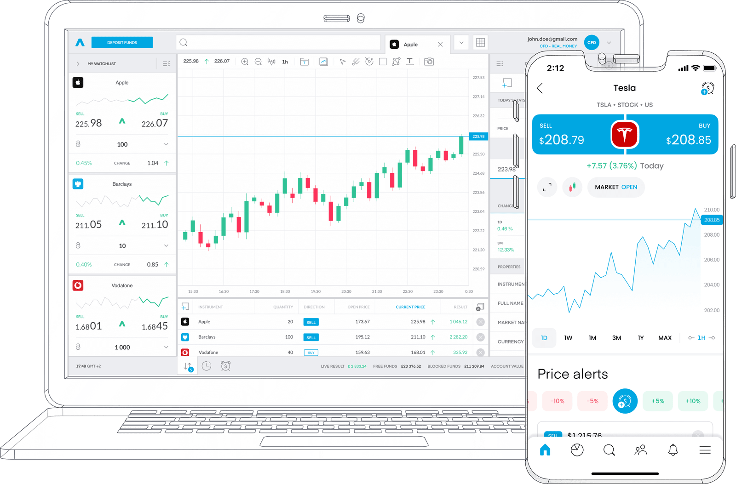The height and width of the screenshot is (484, 736).
Task: Select the polygon nodes tool
Action: pyautogui.click(x=396, y=62)
